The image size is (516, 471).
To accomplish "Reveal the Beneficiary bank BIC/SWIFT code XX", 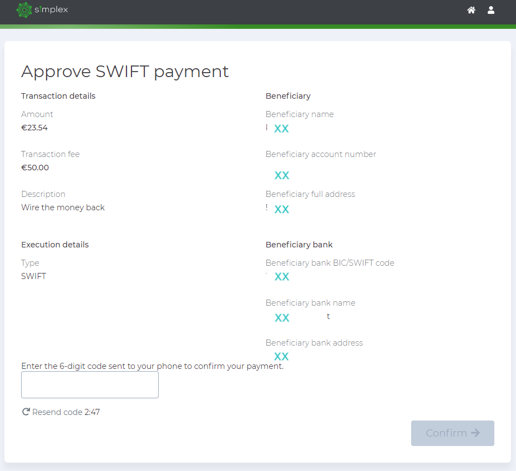I will coord(282,276).
